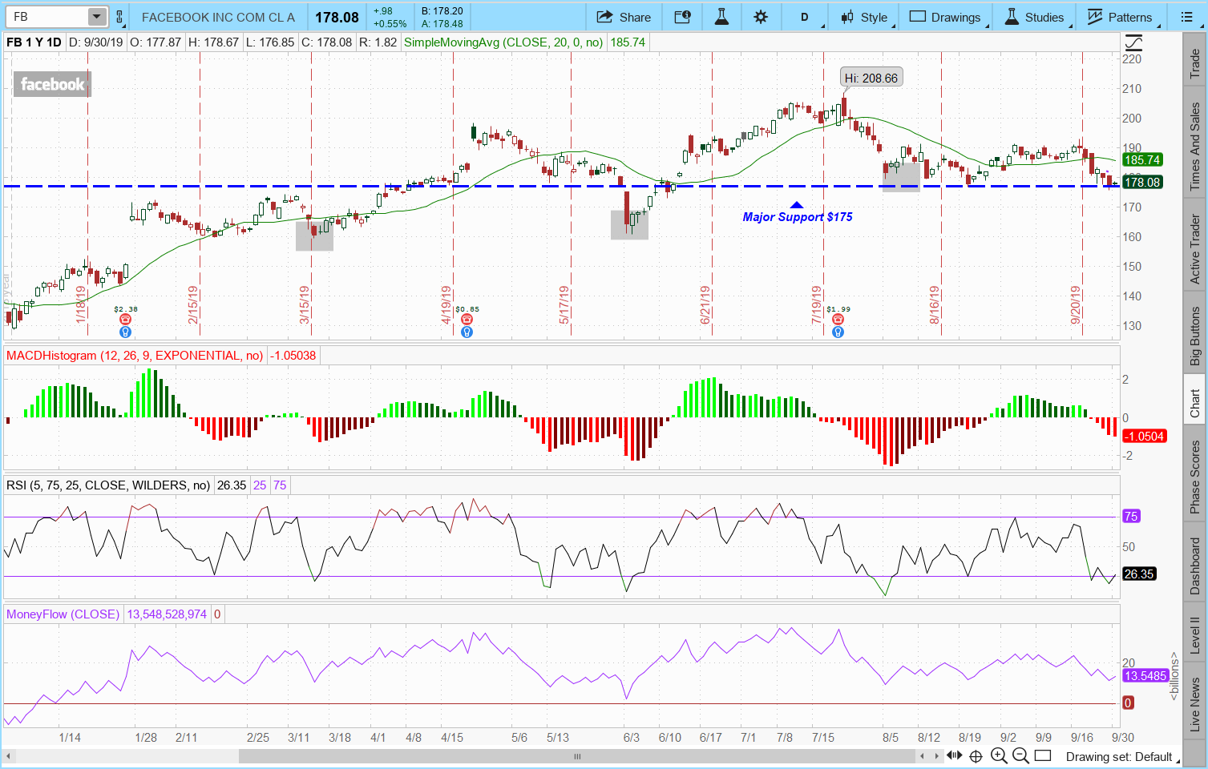
Task: Click the horizontal chart scrollbar at bottom
Action: click(x=576, y=756)
